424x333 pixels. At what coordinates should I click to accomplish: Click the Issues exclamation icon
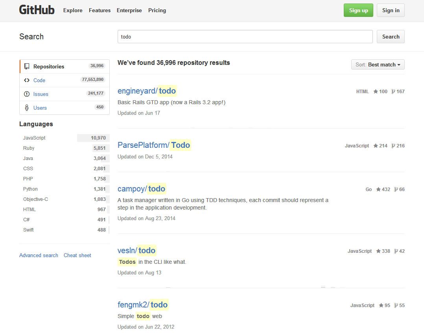(x=26, y=94)
